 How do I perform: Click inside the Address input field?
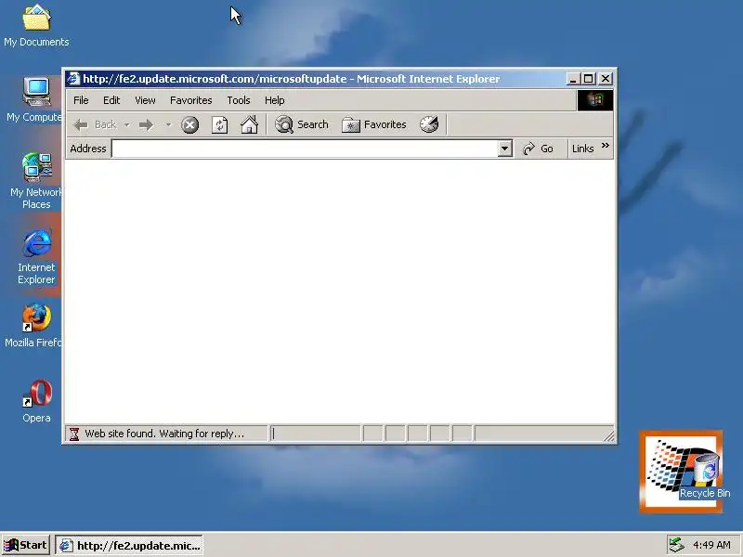pos(306,149)
